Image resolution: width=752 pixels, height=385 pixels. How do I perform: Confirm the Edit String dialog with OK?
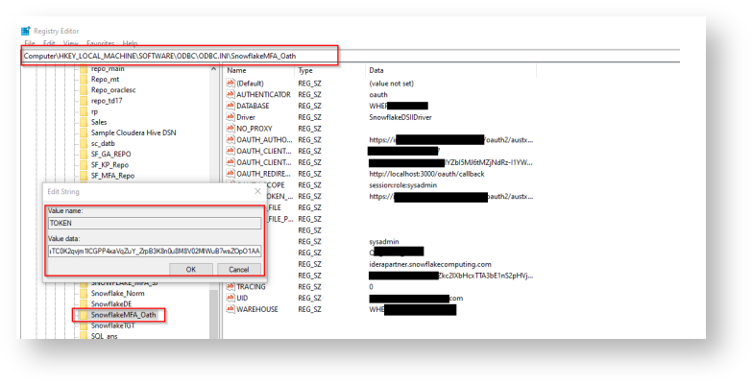pyautogui.click(x=191, y=270)
